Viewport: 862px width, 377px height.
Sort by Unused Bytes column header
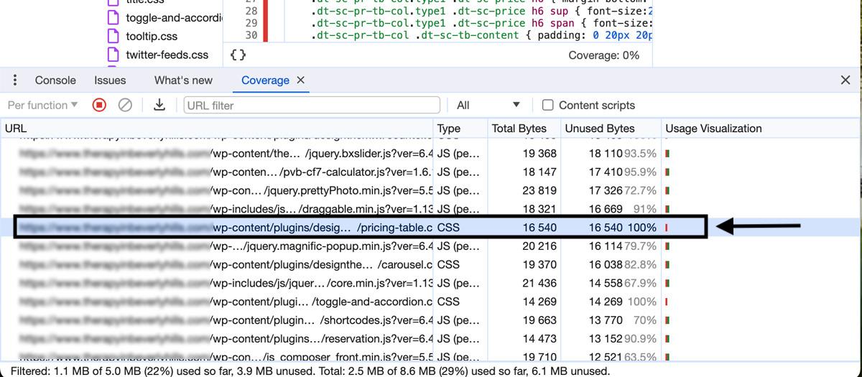click(x=611, y=129)
